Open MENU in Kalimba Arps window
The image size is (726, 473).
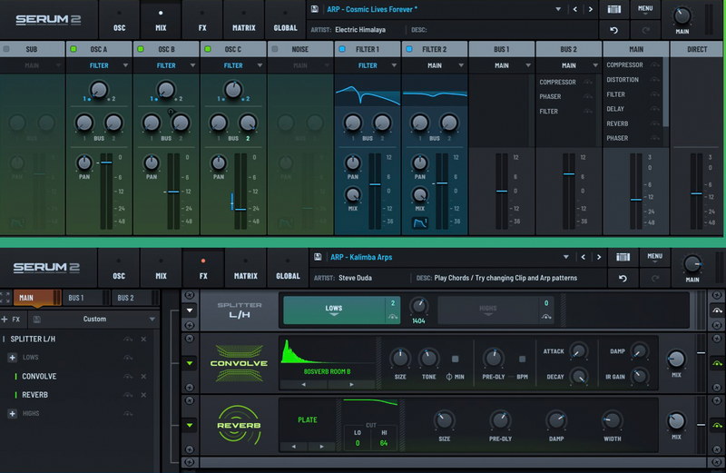[x=654, y=257]
